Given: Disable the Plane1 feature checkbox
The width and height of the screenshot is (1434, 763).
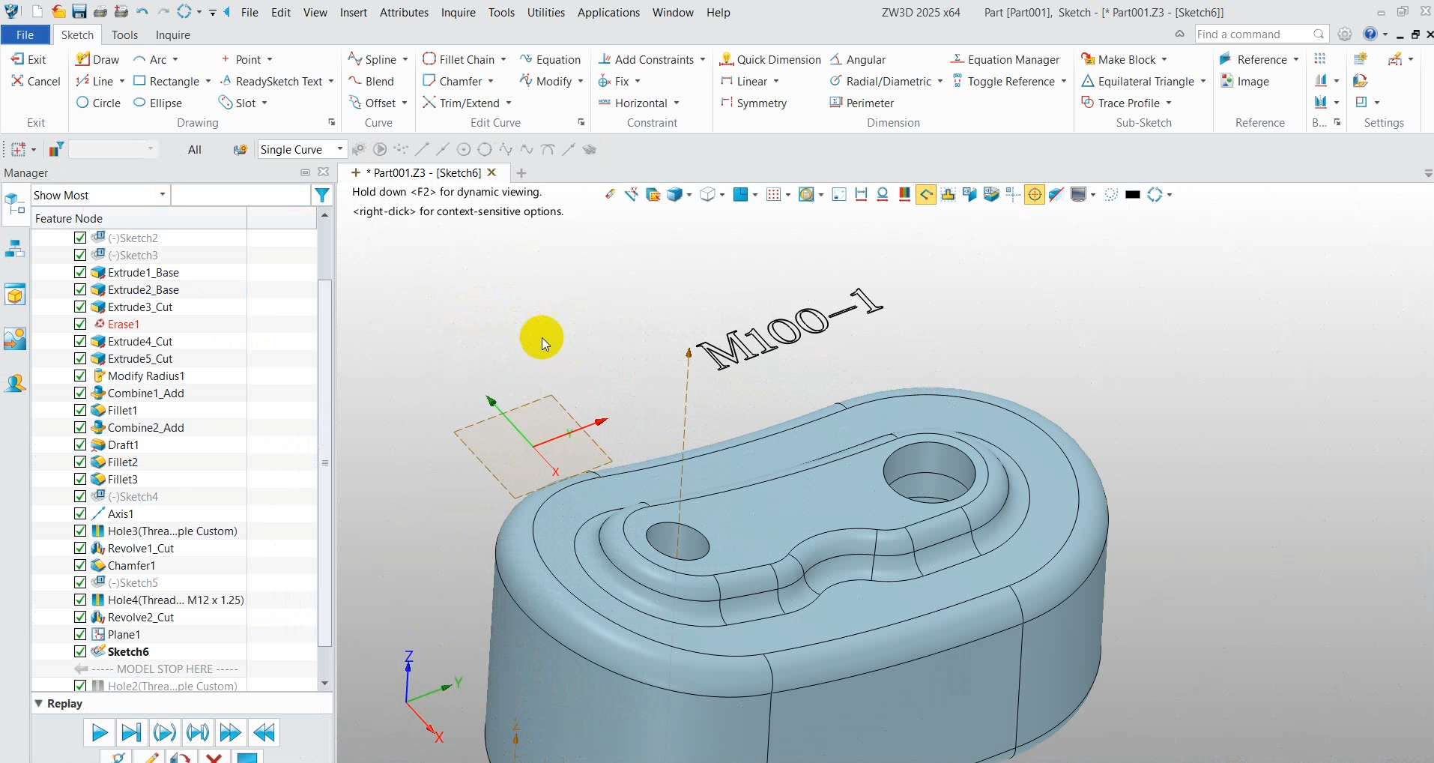Looking at the screenshot, I should tap(80, 634).
